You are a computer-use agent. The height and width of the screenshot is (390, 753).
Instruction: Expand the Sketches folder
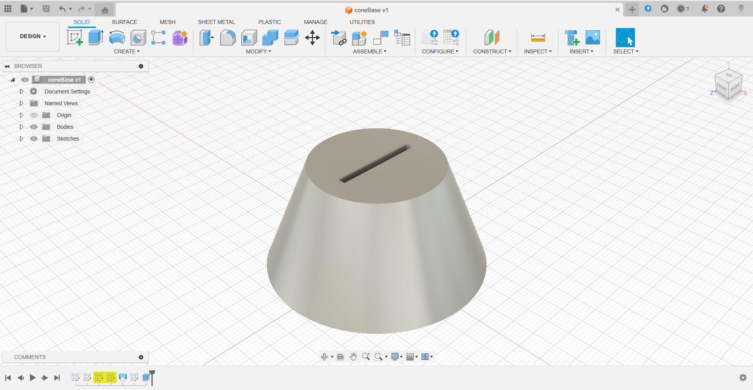[22, 139]
